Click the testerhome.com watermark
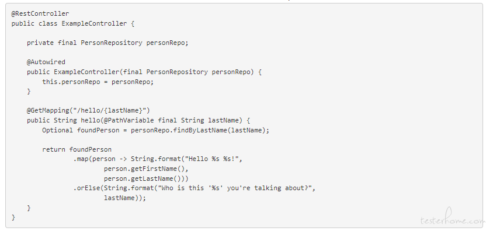Image resolution: width=486 pixels, height=231 pixels. (x=453, y=219)
